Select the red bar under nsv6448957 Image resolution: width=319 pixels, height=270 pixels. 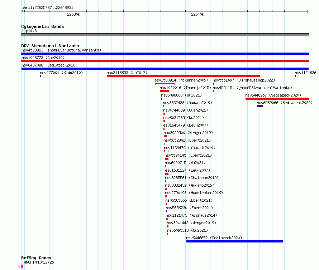coord(277,99)
